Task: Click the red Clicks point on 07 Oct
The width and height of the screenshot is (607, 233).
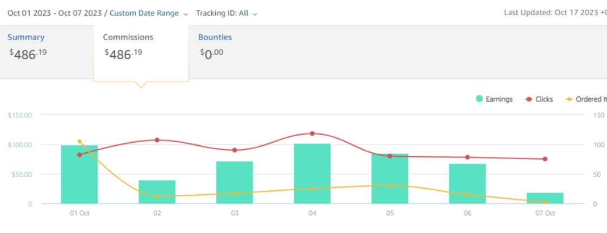Action: click(545, 159)
